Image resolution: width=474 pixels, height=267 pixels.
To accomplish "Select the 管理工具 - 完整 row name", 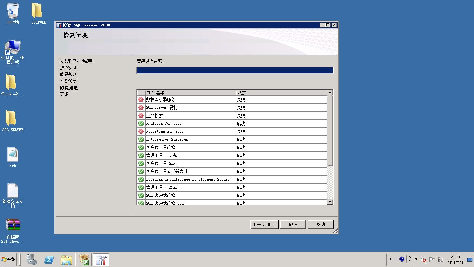I will (x=162, y=155).
